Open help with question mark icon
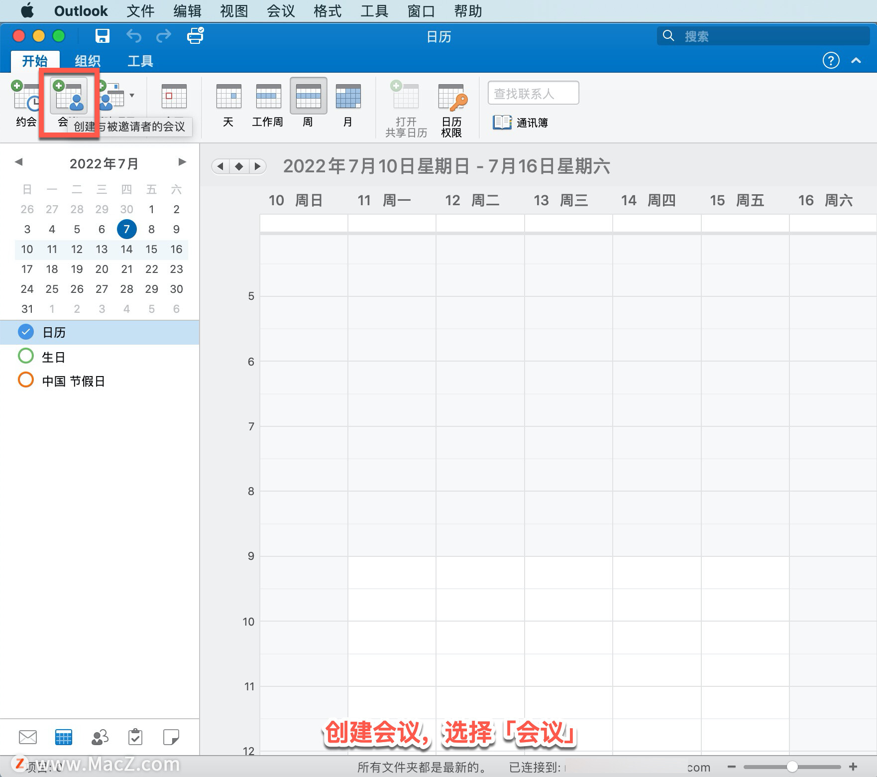The height and width of the screenshot is (777, 877). (831, 60)
